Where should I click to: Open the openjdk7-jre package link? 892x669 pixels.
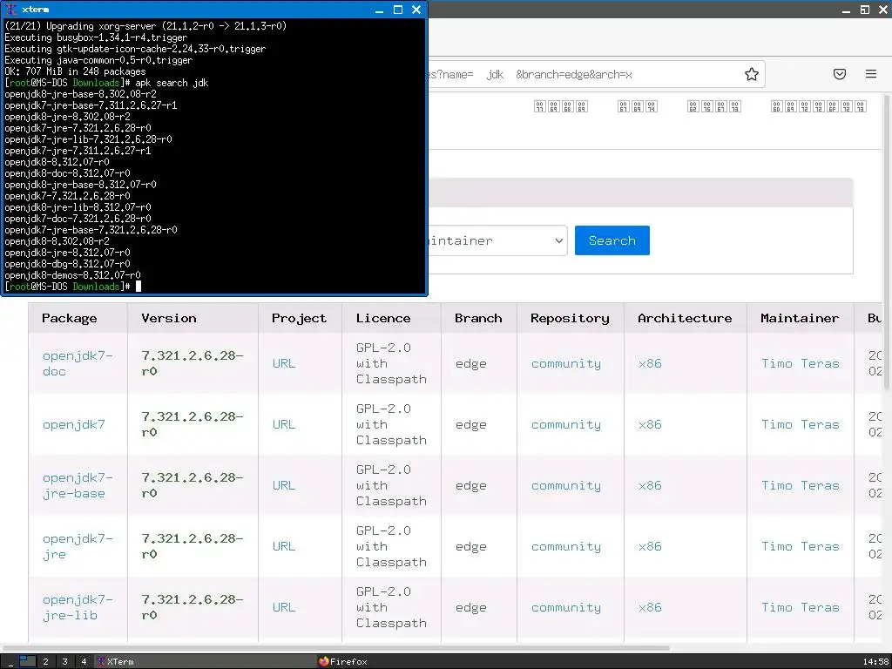[78, 546]
